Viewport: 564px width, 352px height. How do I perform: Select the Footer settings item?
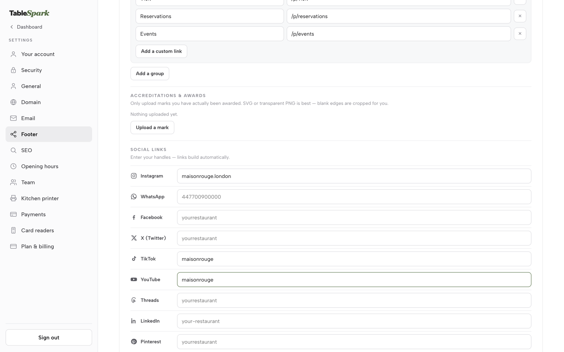(49, 134)
